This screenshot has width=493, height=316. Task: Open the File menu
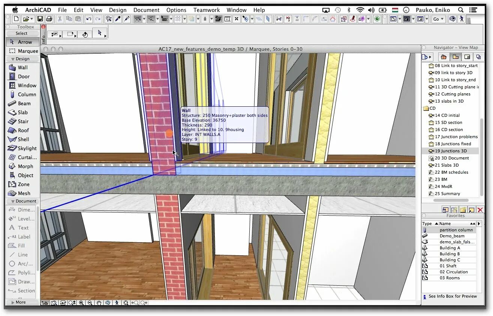(62, 10)
